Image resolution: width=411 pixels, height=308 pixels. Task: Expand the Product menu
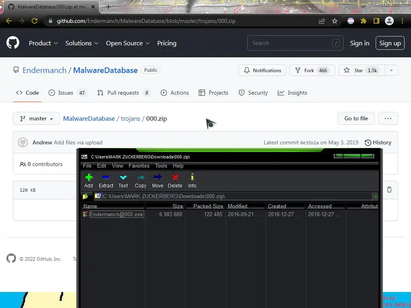pos(43,43)
